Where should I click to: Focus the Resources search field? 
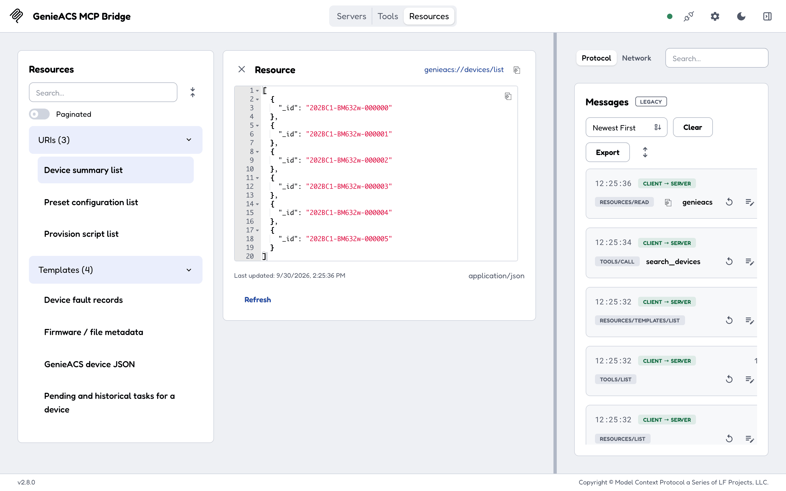click(103, 92)
